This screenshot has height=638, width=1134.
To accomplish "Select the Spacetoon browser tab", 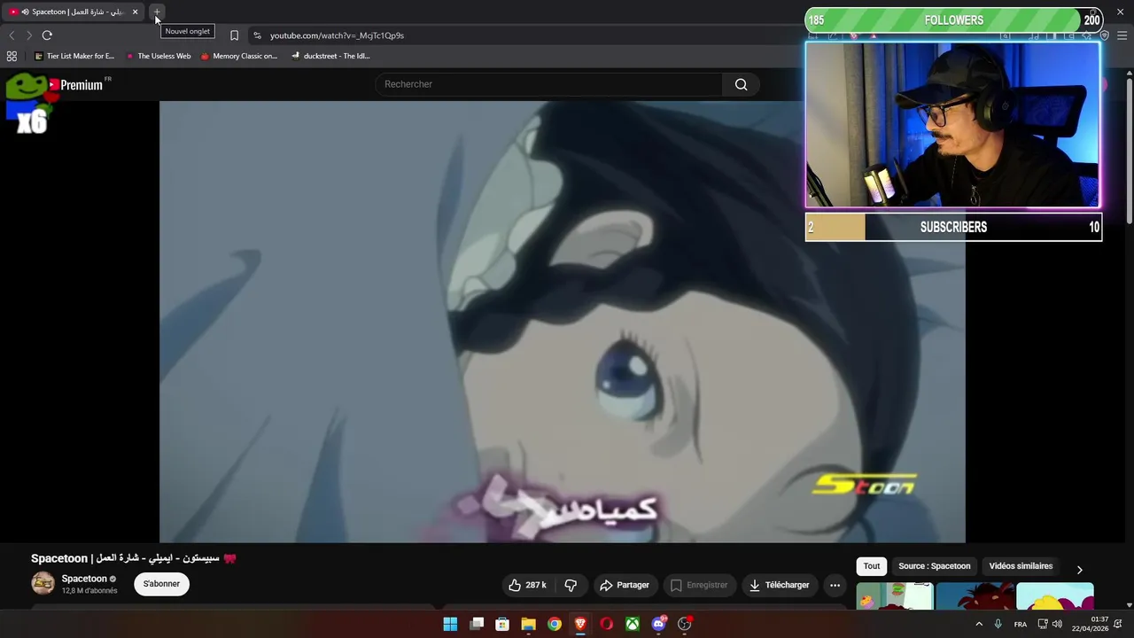I will point(74,12).
